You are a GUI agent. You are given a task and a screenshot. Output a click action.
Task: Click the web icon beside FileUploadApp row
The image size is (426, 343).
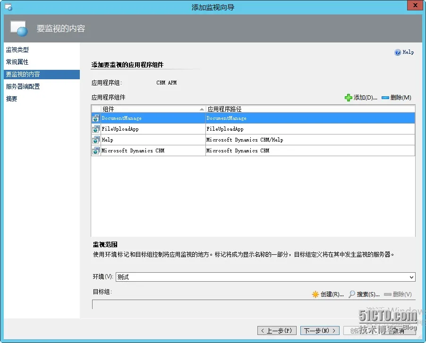pos(95,129)
